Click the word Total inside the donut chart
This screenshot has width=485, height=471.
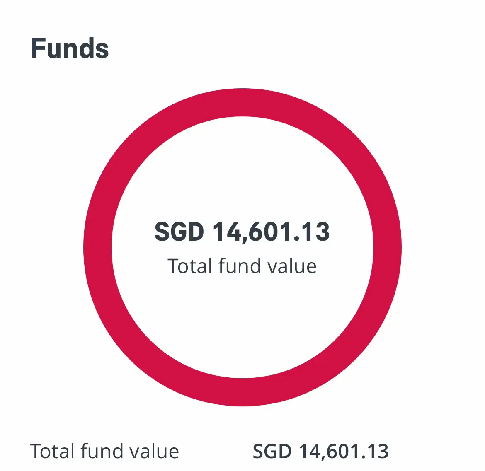pos(190,266)
